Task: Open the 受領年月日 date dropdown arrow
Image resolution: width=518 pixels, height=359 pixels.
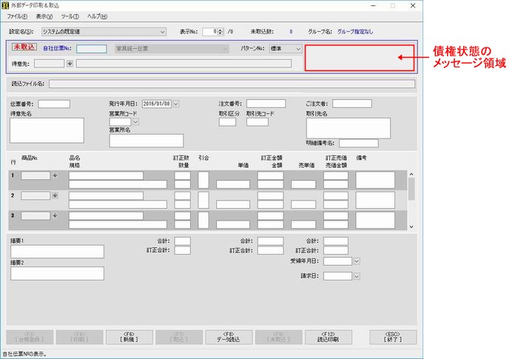Action: (x=357, y=261)
